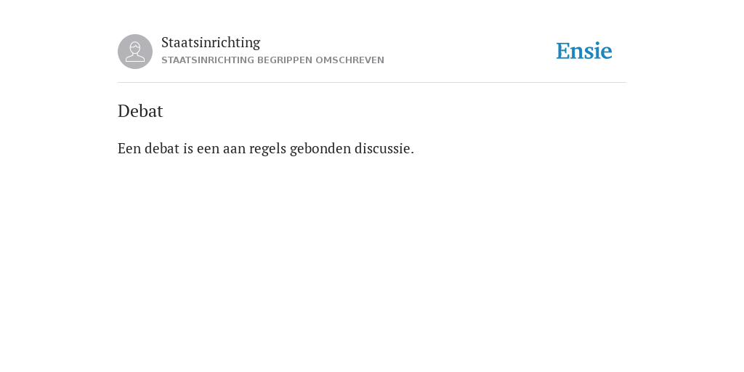The image size is (744, 372).
Task: Click the word 'debat' inside the definition sentence
Action: point(162,148)
